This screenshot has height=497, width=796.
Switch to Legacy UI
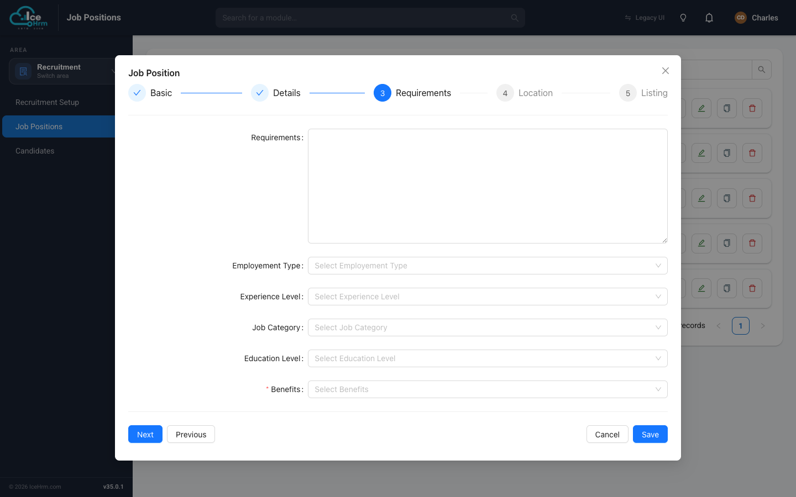645,18
